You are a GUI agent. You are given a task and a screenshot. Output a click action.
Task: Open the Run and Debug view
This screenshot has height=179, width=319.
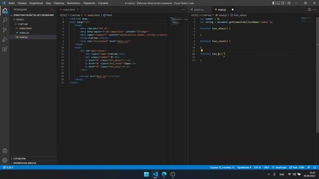[4, 39]
